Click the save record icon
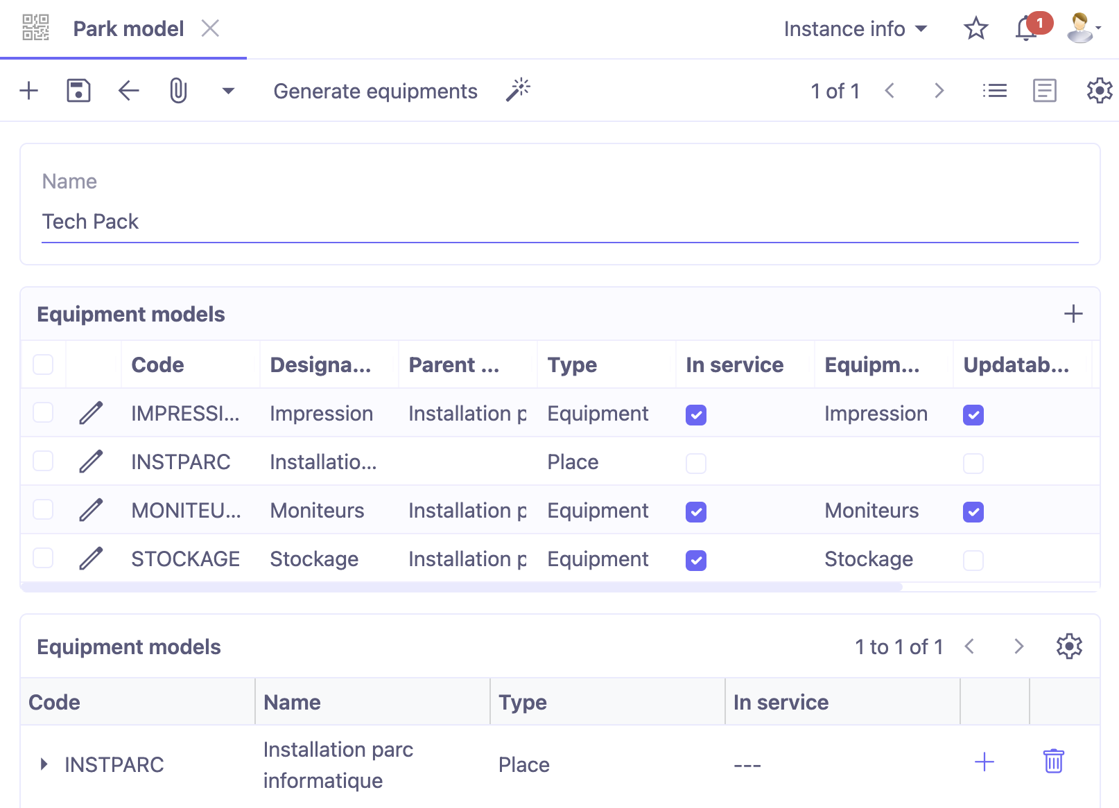The width and height of the screenshot is (1119, 808). tap(78, 90)
